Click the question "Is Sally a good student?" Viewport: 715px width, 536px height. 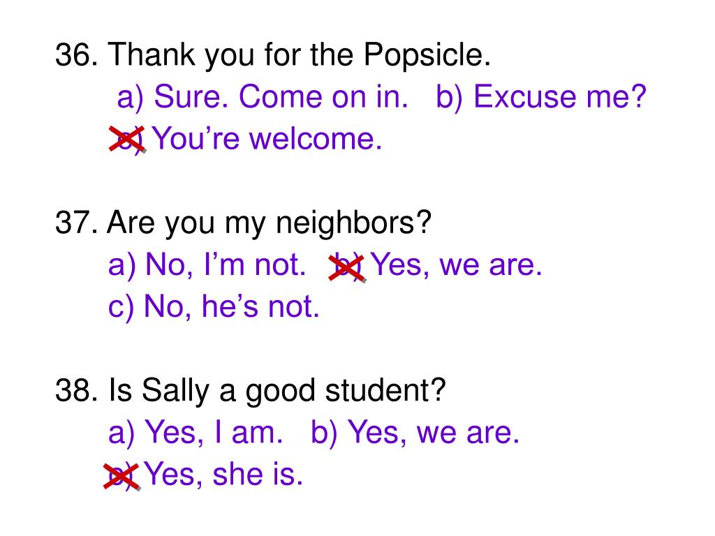(x=277, y=391)
